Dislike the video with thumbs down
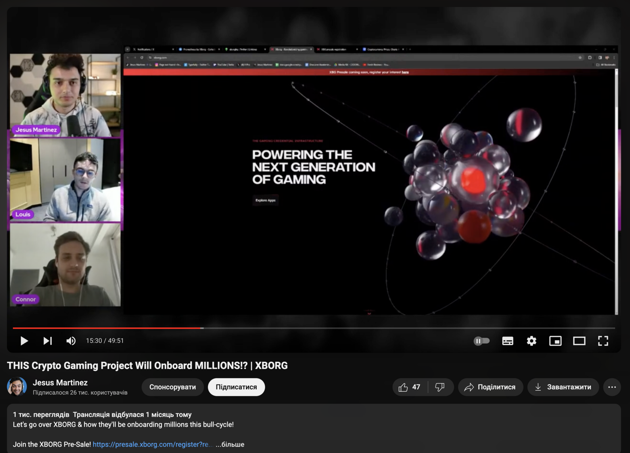The height and width of the screenshot is (453, 630). pyautogui.click(x=440, y=387)
